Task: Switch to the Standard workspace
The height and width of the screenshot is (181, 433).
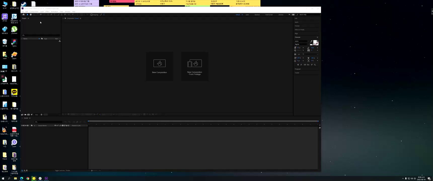Action: 257,15
